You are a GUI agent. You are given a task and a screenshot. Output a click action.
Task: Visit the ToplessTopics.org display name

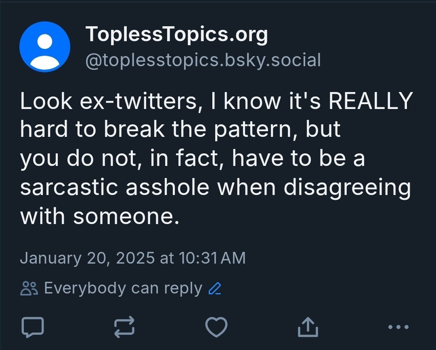pos(176,34)
